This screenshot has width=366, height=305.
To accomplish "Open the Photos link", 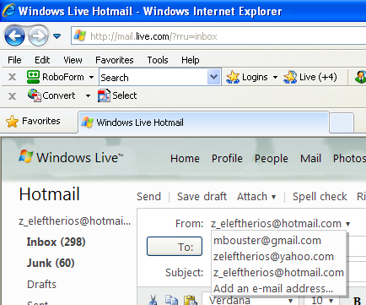I will 349,159.
